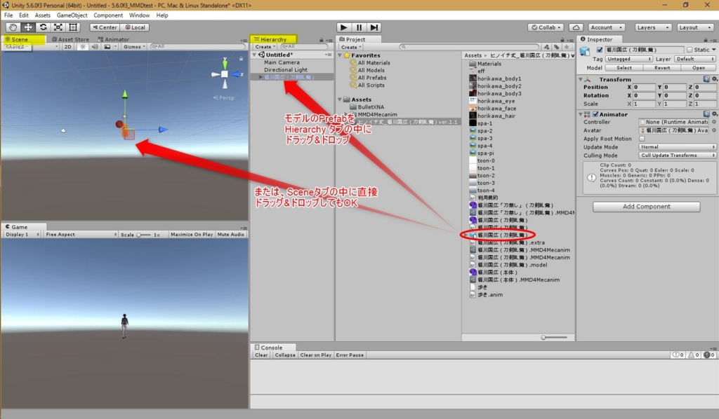Screen dimensions: 719x419
Task: Select All Prefabs favorite search
Action: click(x=372, y=78)
